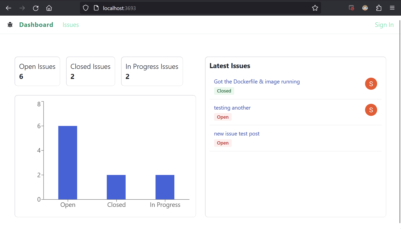The image size is (401, 229).
Task: Open issue 'Got the Dockerfile & image running'
Action: pos(257,81)
